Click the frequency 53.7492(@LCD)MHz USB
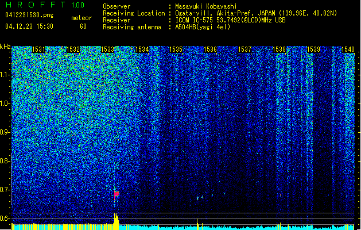The height and width of the screenshot is (230, 361). click(x=251, y=20)
